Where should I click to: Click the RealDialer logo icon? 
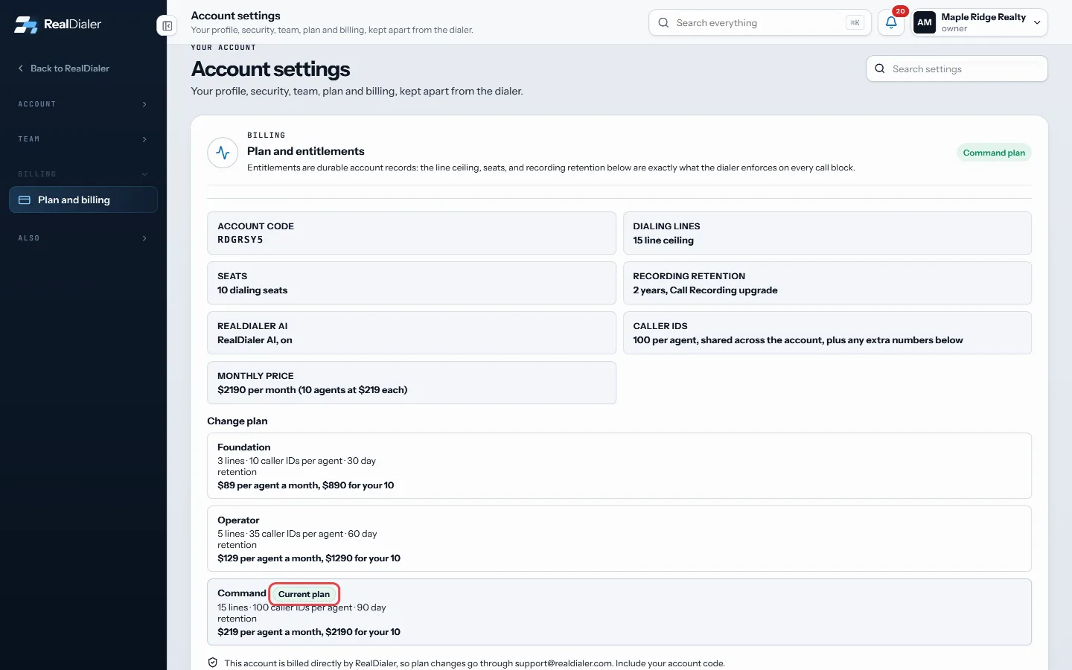[x=25, y=25]
